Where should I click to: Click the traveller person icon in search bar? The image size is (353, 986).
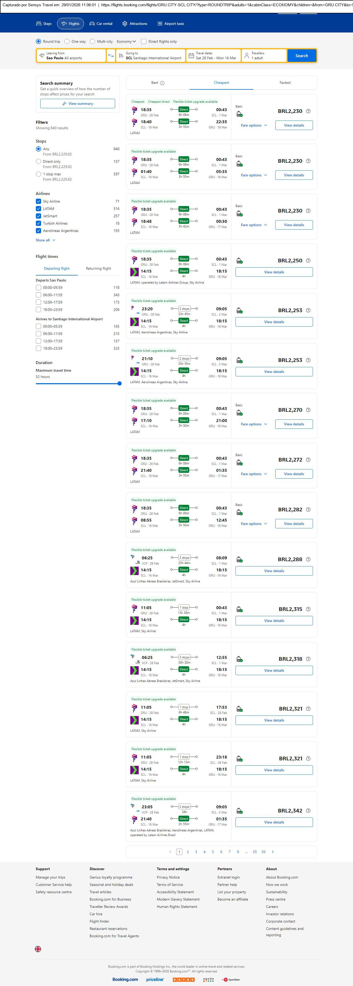[247, 56]
